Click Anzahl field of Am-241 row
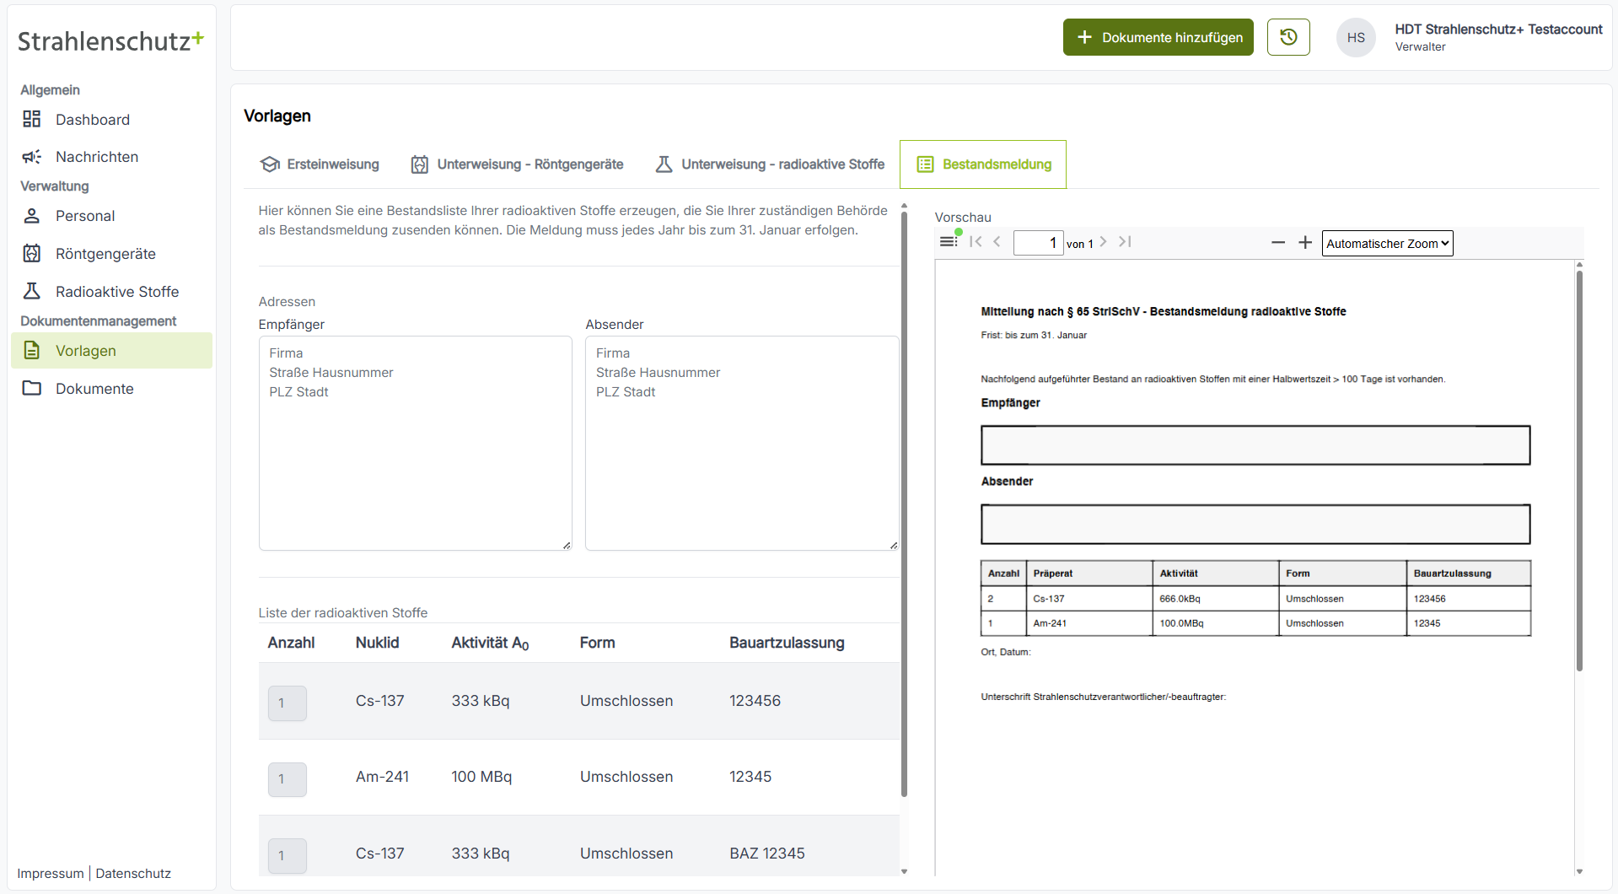1618x894 pixels. click(288, 779)
